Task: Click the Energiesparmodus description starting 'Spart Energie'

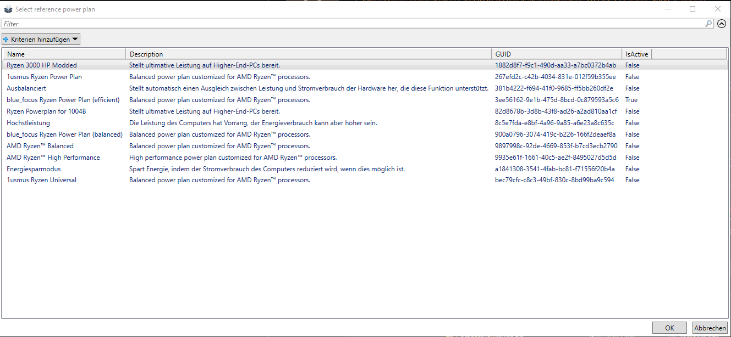Action: pyautogui.click(x=267, y=169)
